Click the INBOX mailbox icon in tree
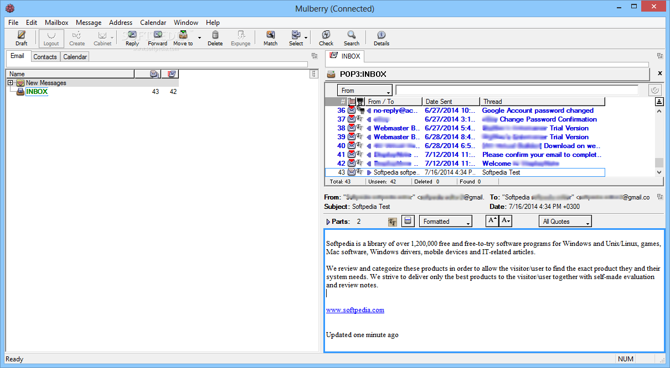The width and height of the screenshot is (670, 368). click(x=20, y=92)
